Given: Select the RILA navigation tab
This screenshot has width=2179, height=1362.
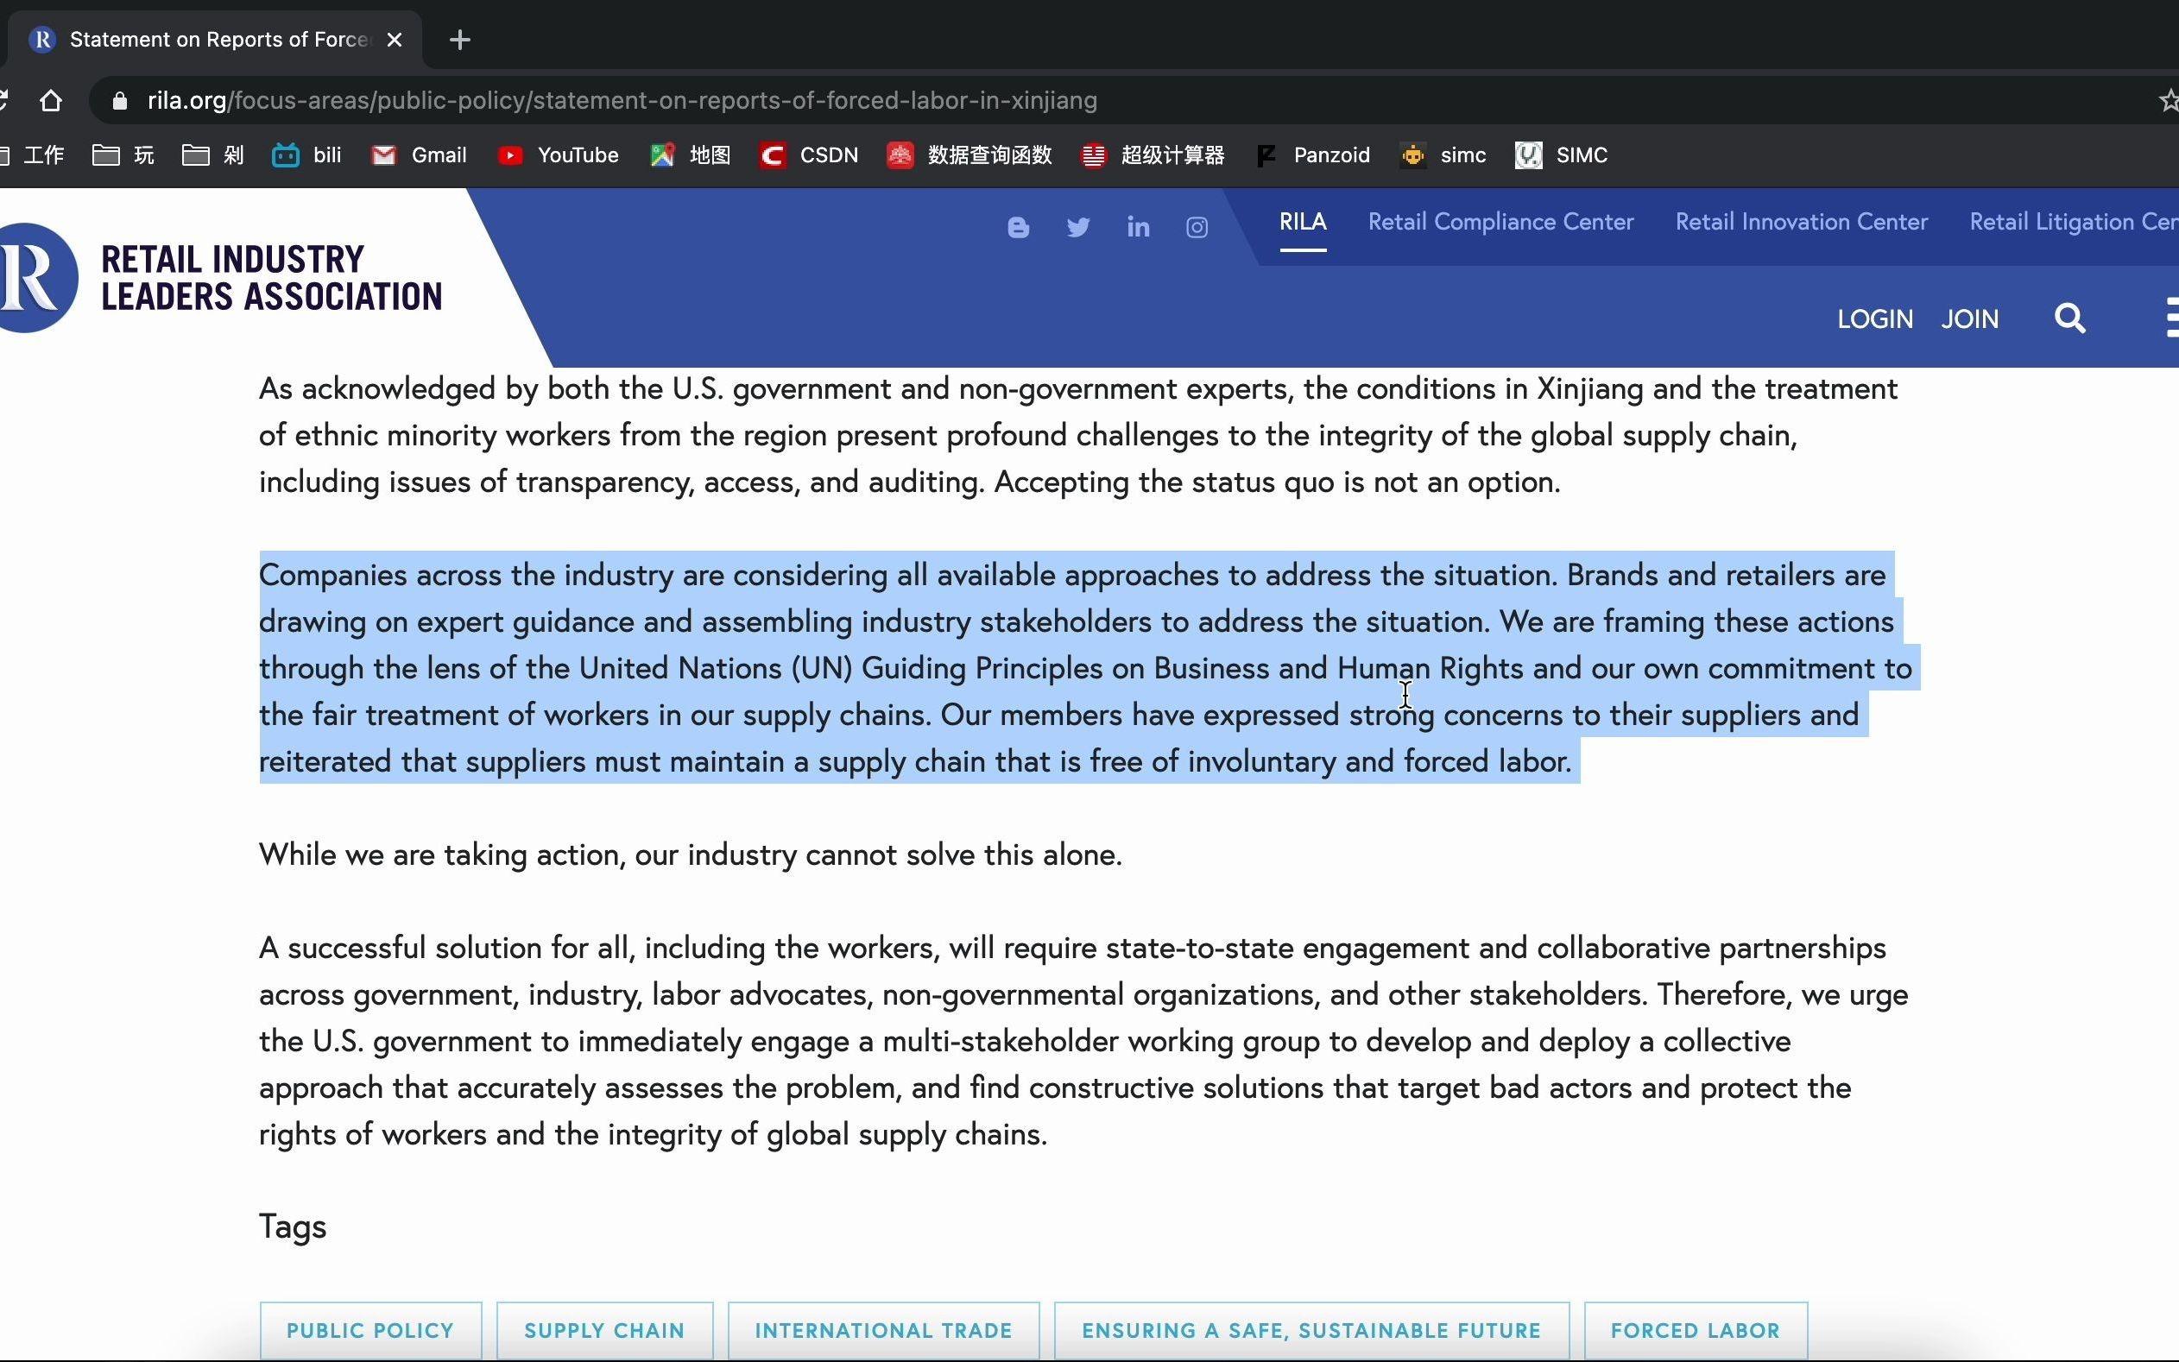Looking at the screenshot, I should point(1304,220).
